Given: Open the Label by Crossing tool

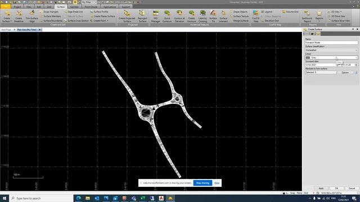Looking at the screenshot, I should 202,16.
